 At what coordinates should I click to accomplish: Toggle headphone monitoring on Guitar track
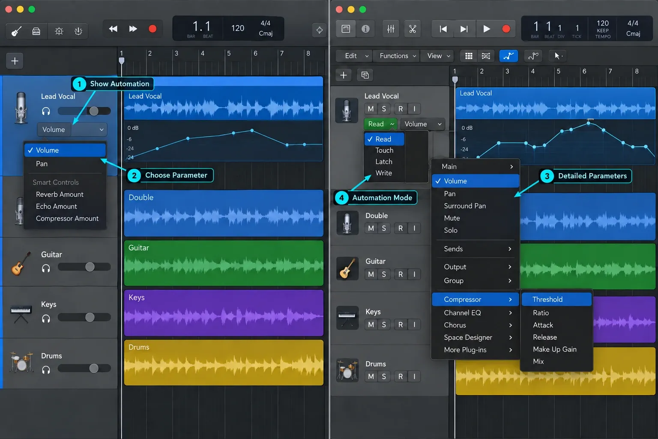[x=46, y=268]
